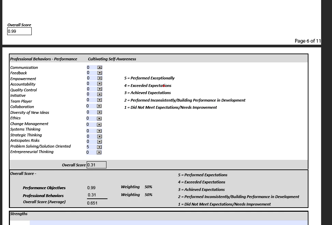
Task: Click '1 = Did Not Meet Expectations' upper legend
Action: [x=171, y=107]
